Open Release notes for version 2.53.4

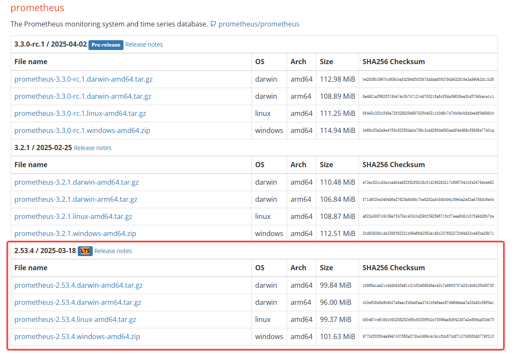point(113,251)
